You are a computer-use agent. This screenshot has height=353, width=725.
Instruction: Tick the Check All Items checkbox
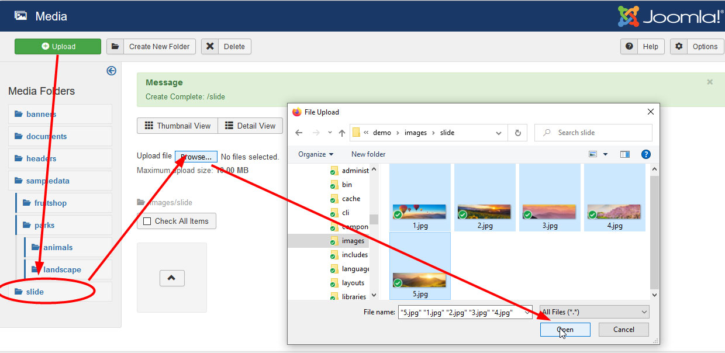[x=147, y=221]
